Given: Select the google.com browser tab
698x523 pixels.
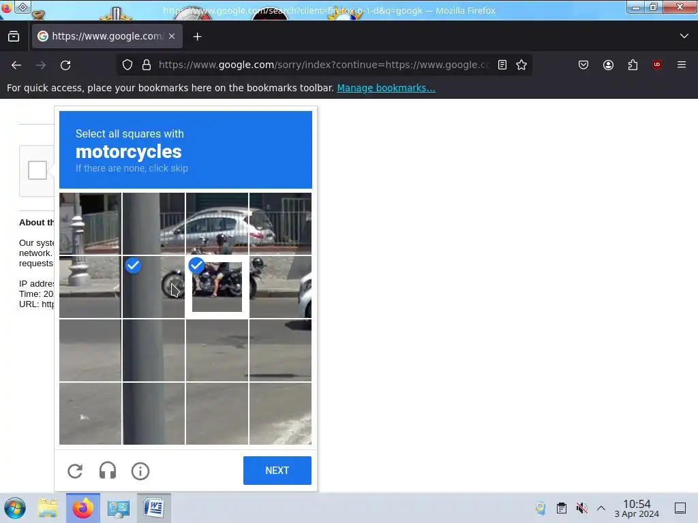Looking at the screenshot, I should 107,36.
